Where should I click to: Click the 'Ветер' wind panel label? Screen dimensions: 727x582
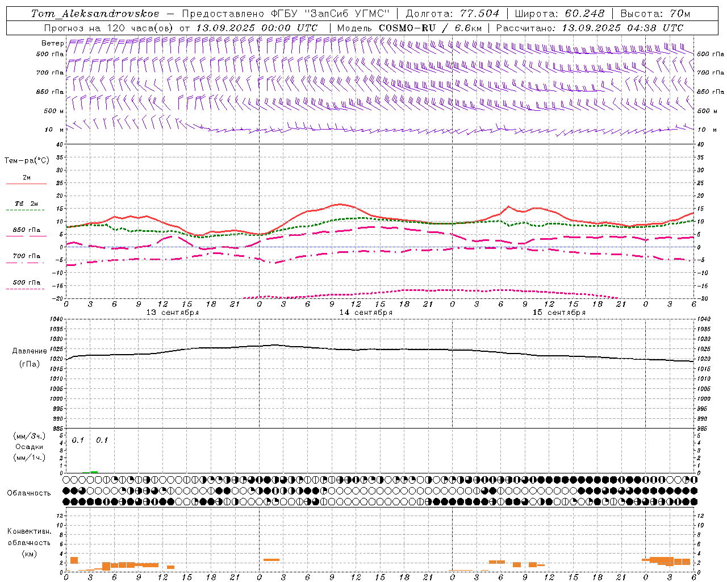53,43
